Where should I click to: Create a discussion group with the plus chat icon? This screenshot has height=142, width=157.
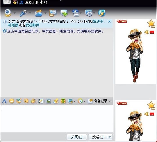(x=64, y=13)
